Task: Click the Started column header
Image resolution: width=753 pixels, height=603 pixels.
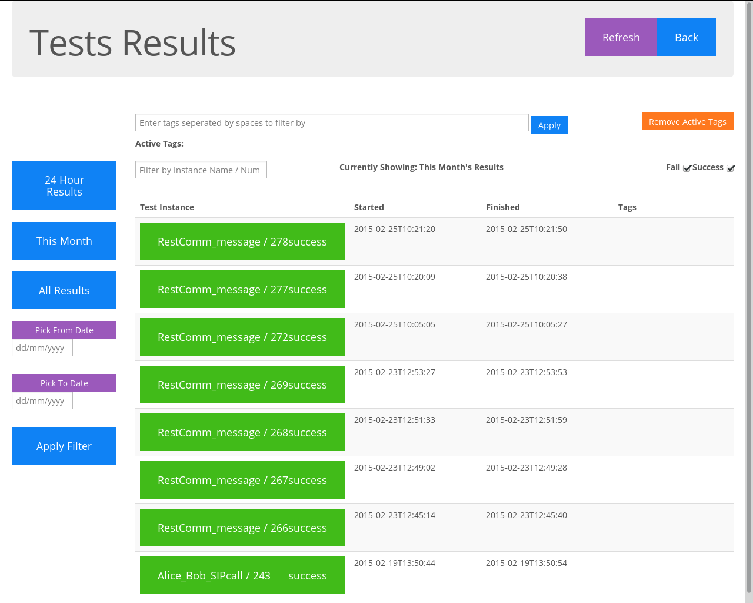Action: click(x=369, y=207)
